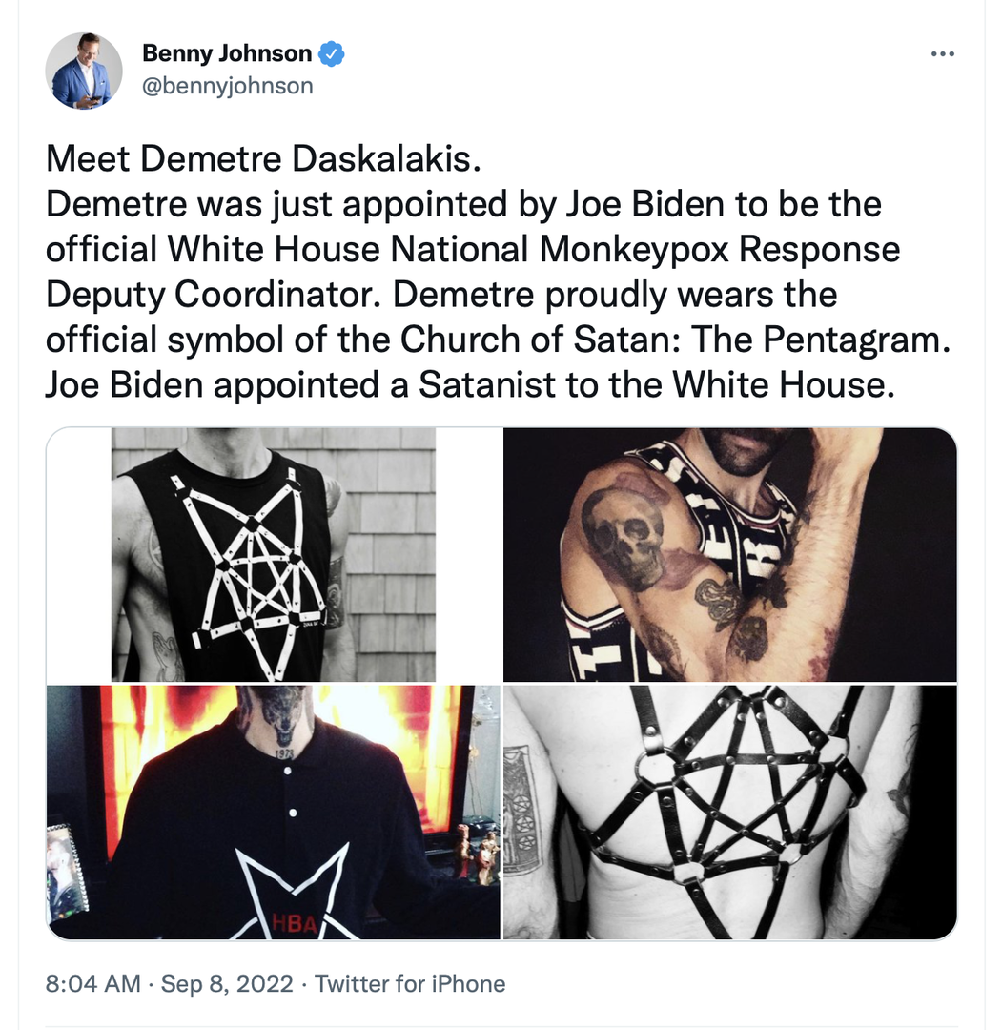Click the blue verified badge icon
Image resolution: width=1002 pixels, height=1030 pixels.
point(332,54)
